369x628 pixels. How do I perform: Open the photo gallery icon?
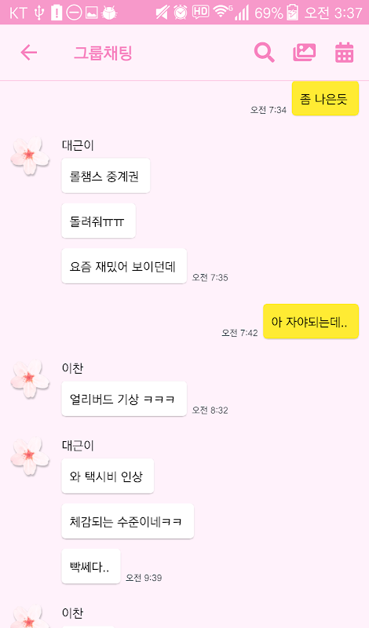[x=305, y=53]
